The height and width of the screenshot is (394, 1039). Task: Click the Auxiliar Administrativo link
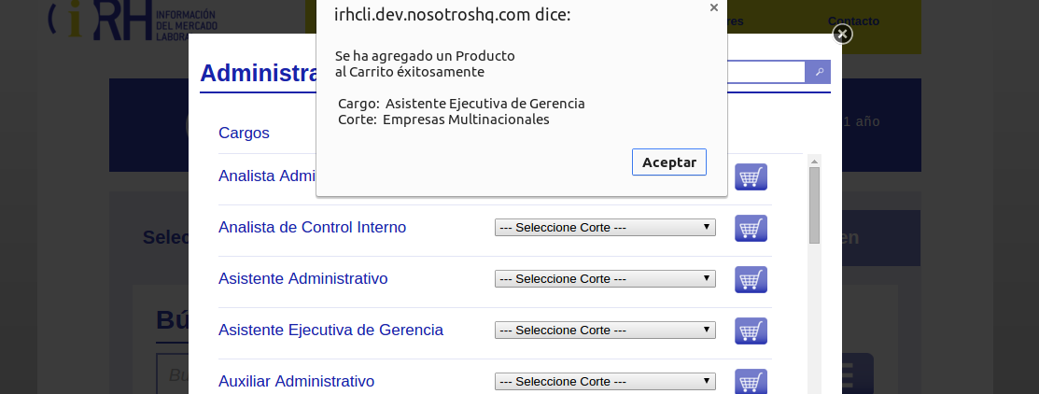tap(296, 382)
